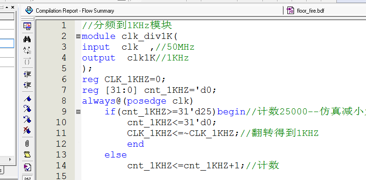Click the left panel scrollbar right arrow
Screen dimensions: 366x180
(10, 159)
